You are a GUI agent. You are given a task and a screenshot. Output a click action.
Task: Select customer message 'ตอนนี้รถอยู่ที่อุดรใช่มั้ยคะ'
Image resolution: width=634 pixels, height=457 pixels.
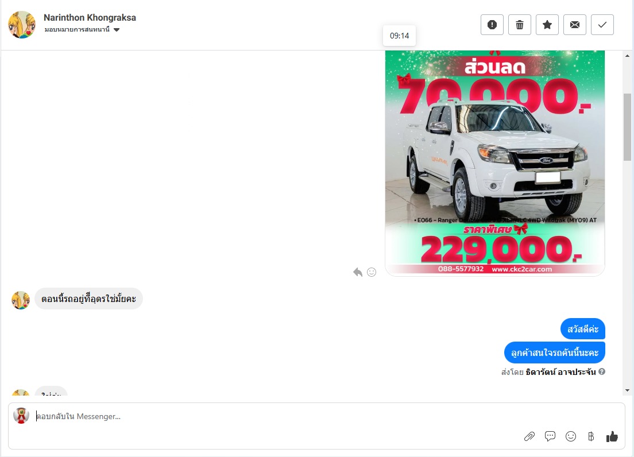pos(88,299)
